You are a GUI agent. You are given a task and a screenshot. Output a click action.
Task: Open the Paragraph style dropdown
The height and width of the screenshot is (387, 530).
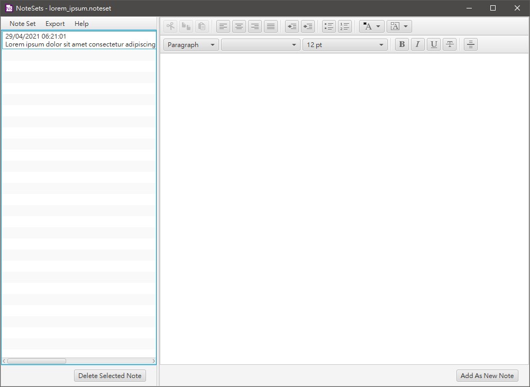click(190, 44)
